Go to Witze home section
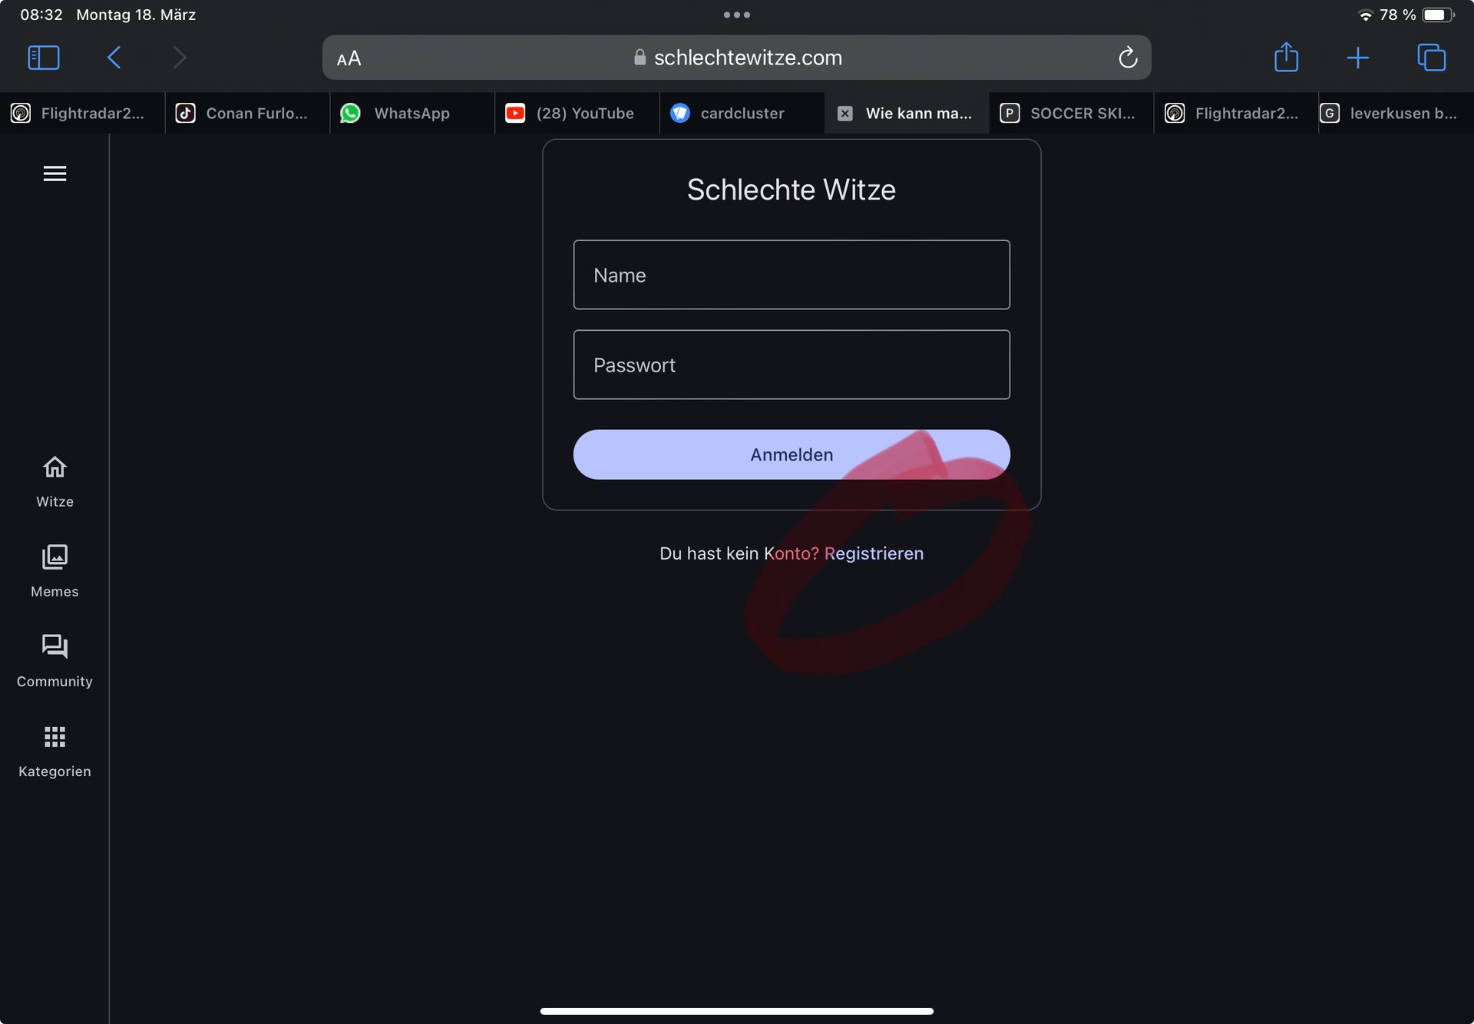 55,481
